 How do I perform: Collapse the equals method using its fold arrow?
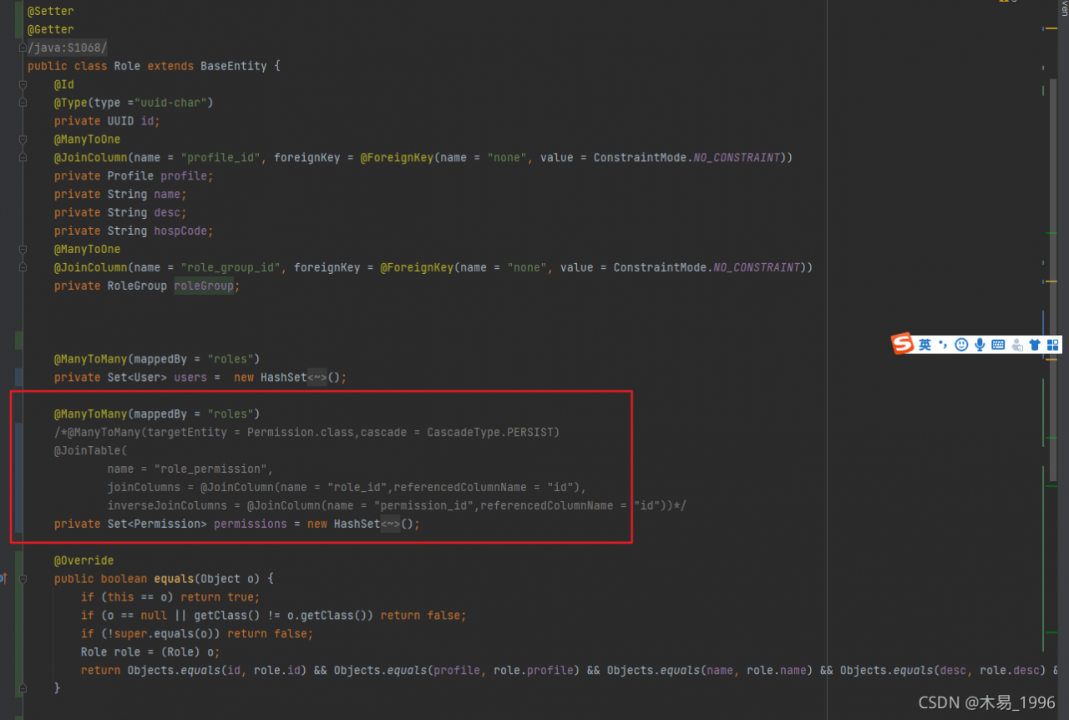(x=23, y=578)
